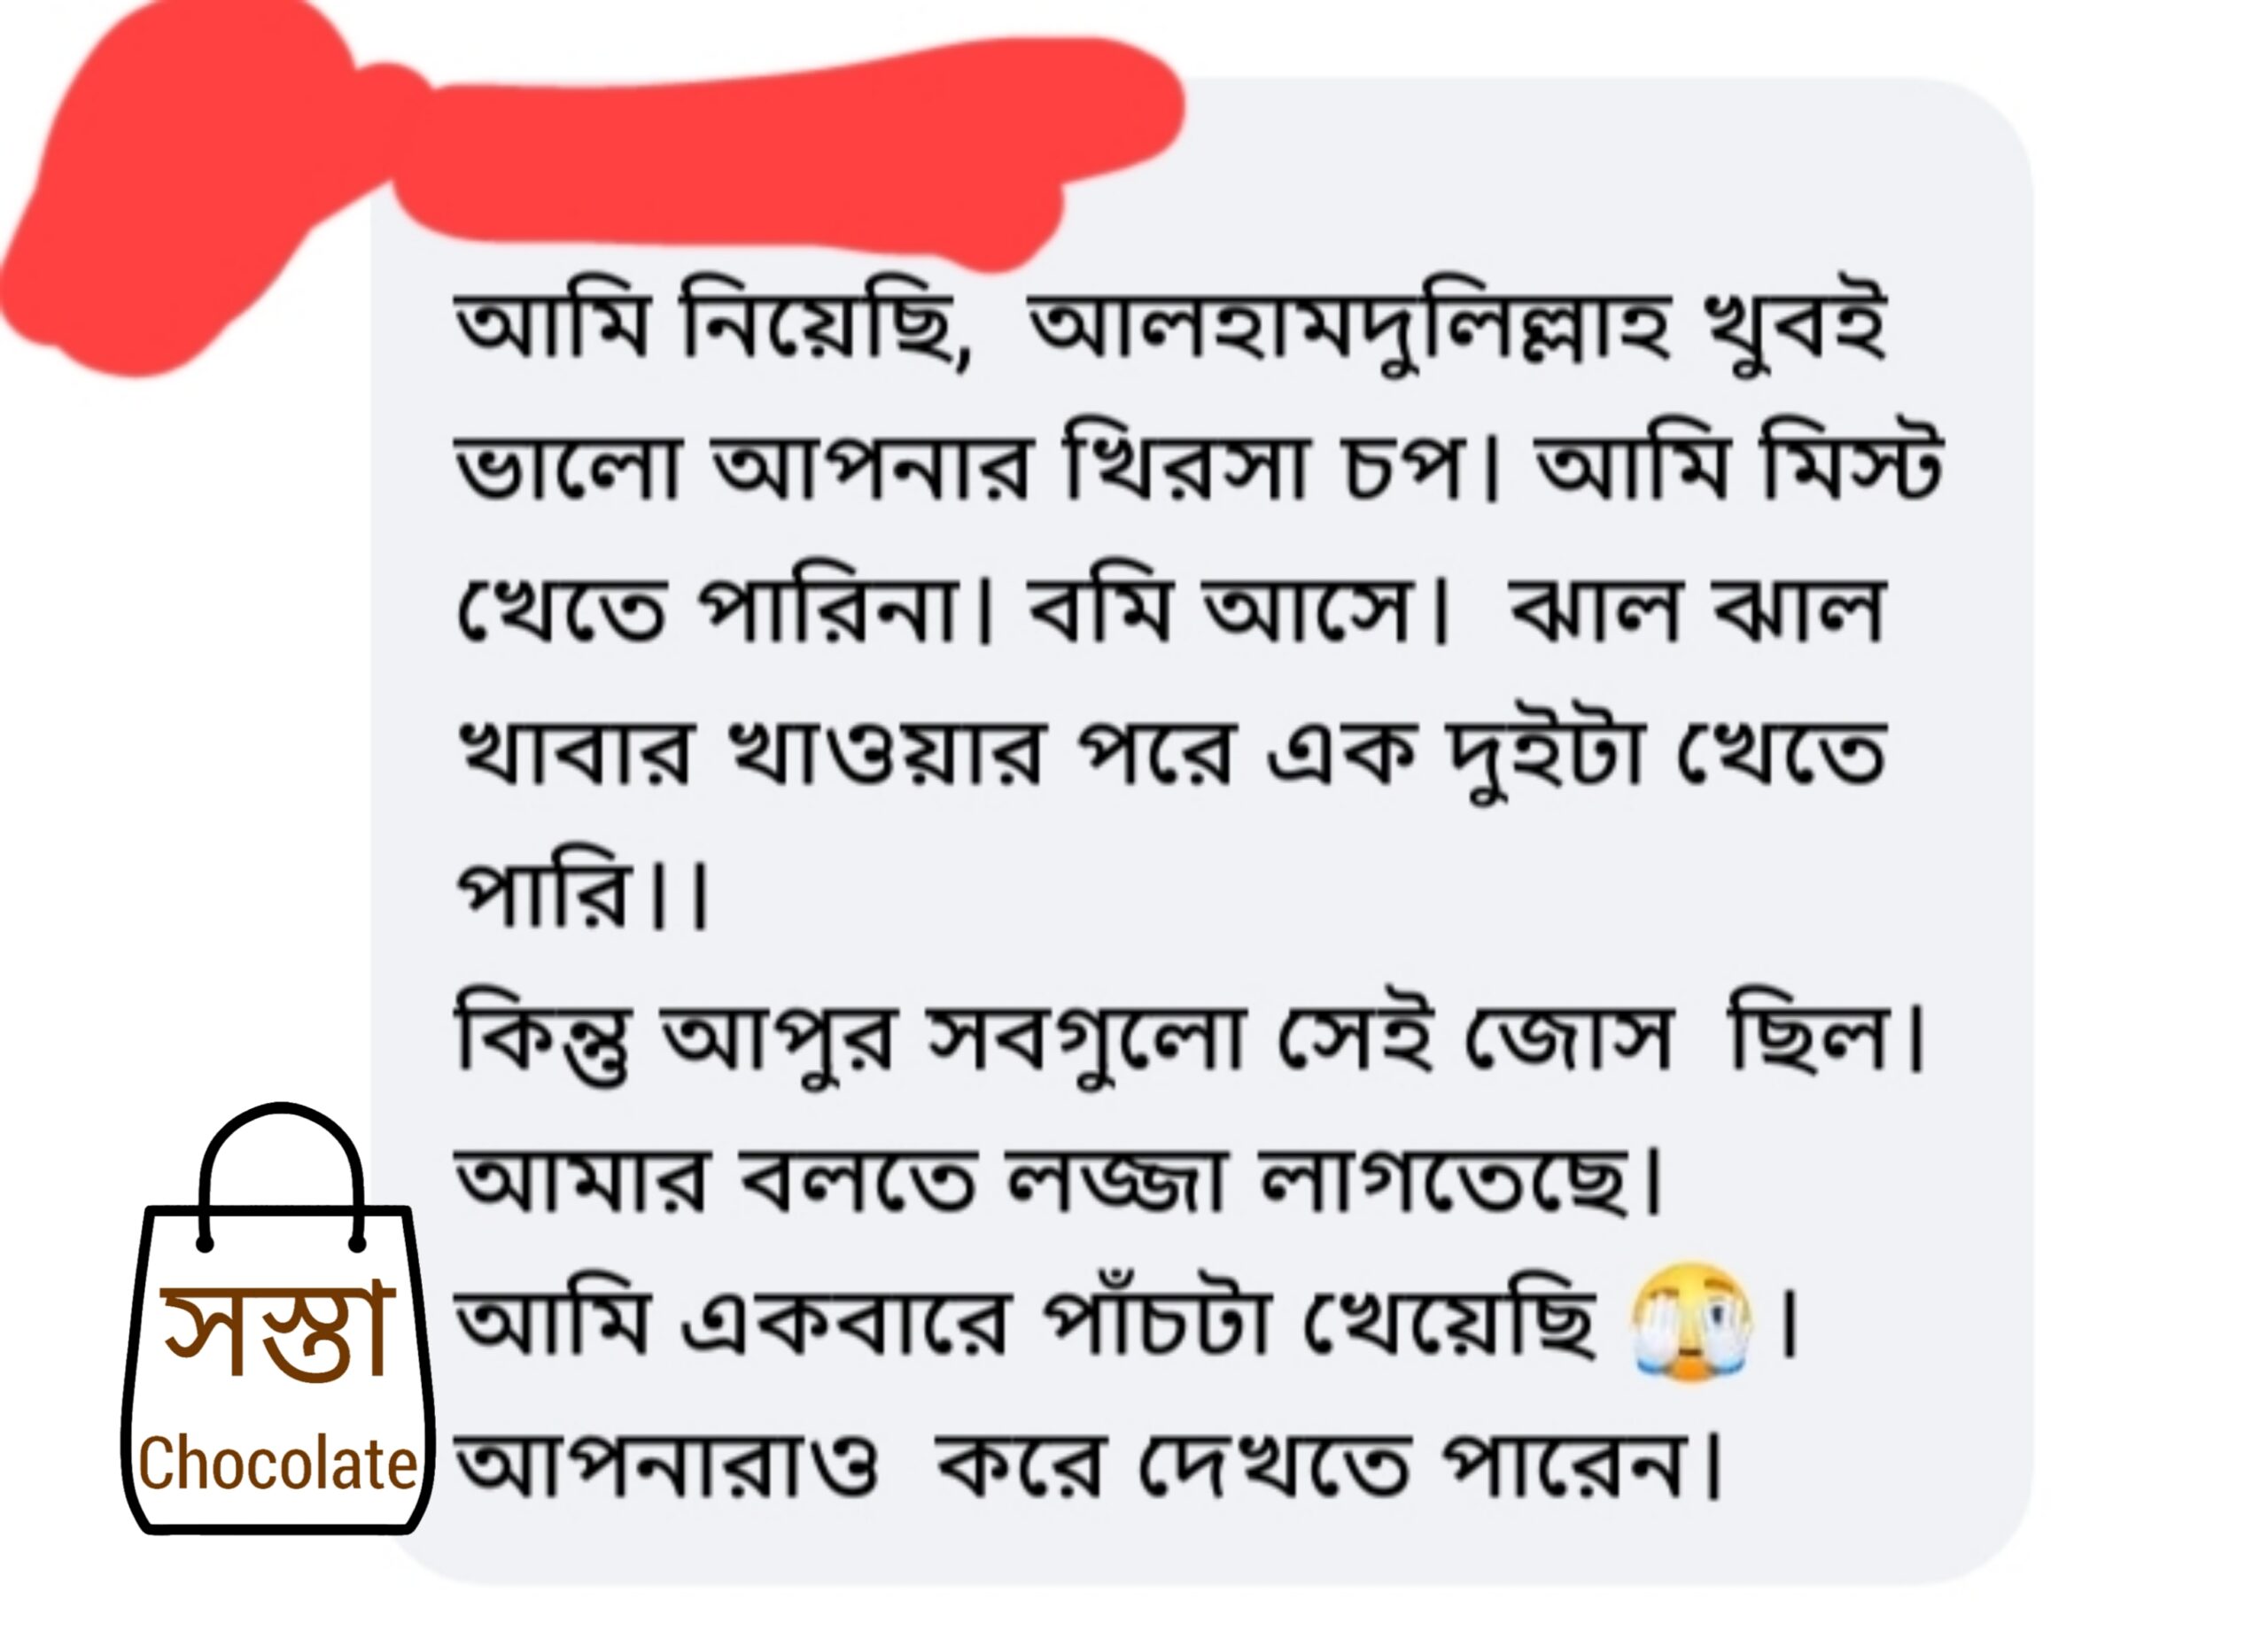The image size is (2268, 1647).
Task: Click the word সবগুলো in the comment
Action: point(1085,1038)
